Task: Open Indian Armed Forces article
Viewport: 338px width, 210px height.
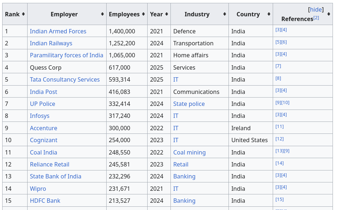Action: pyautogui.click(x=58, y=31)
